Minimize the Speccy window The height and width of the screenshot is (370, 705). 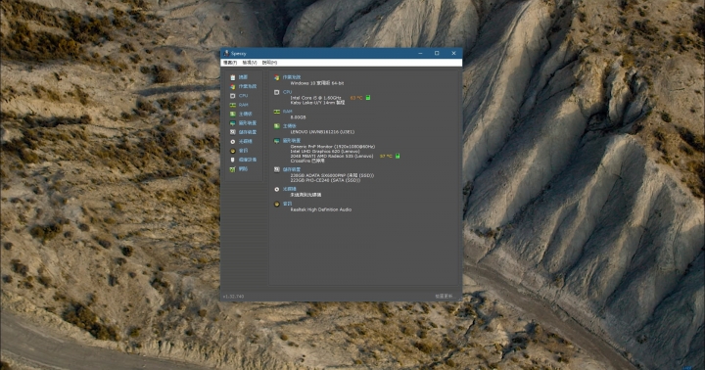[420, 53]
